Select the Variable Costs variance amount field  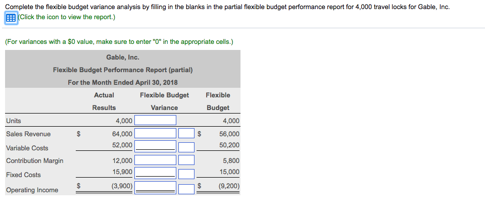[x=155, y=146]
